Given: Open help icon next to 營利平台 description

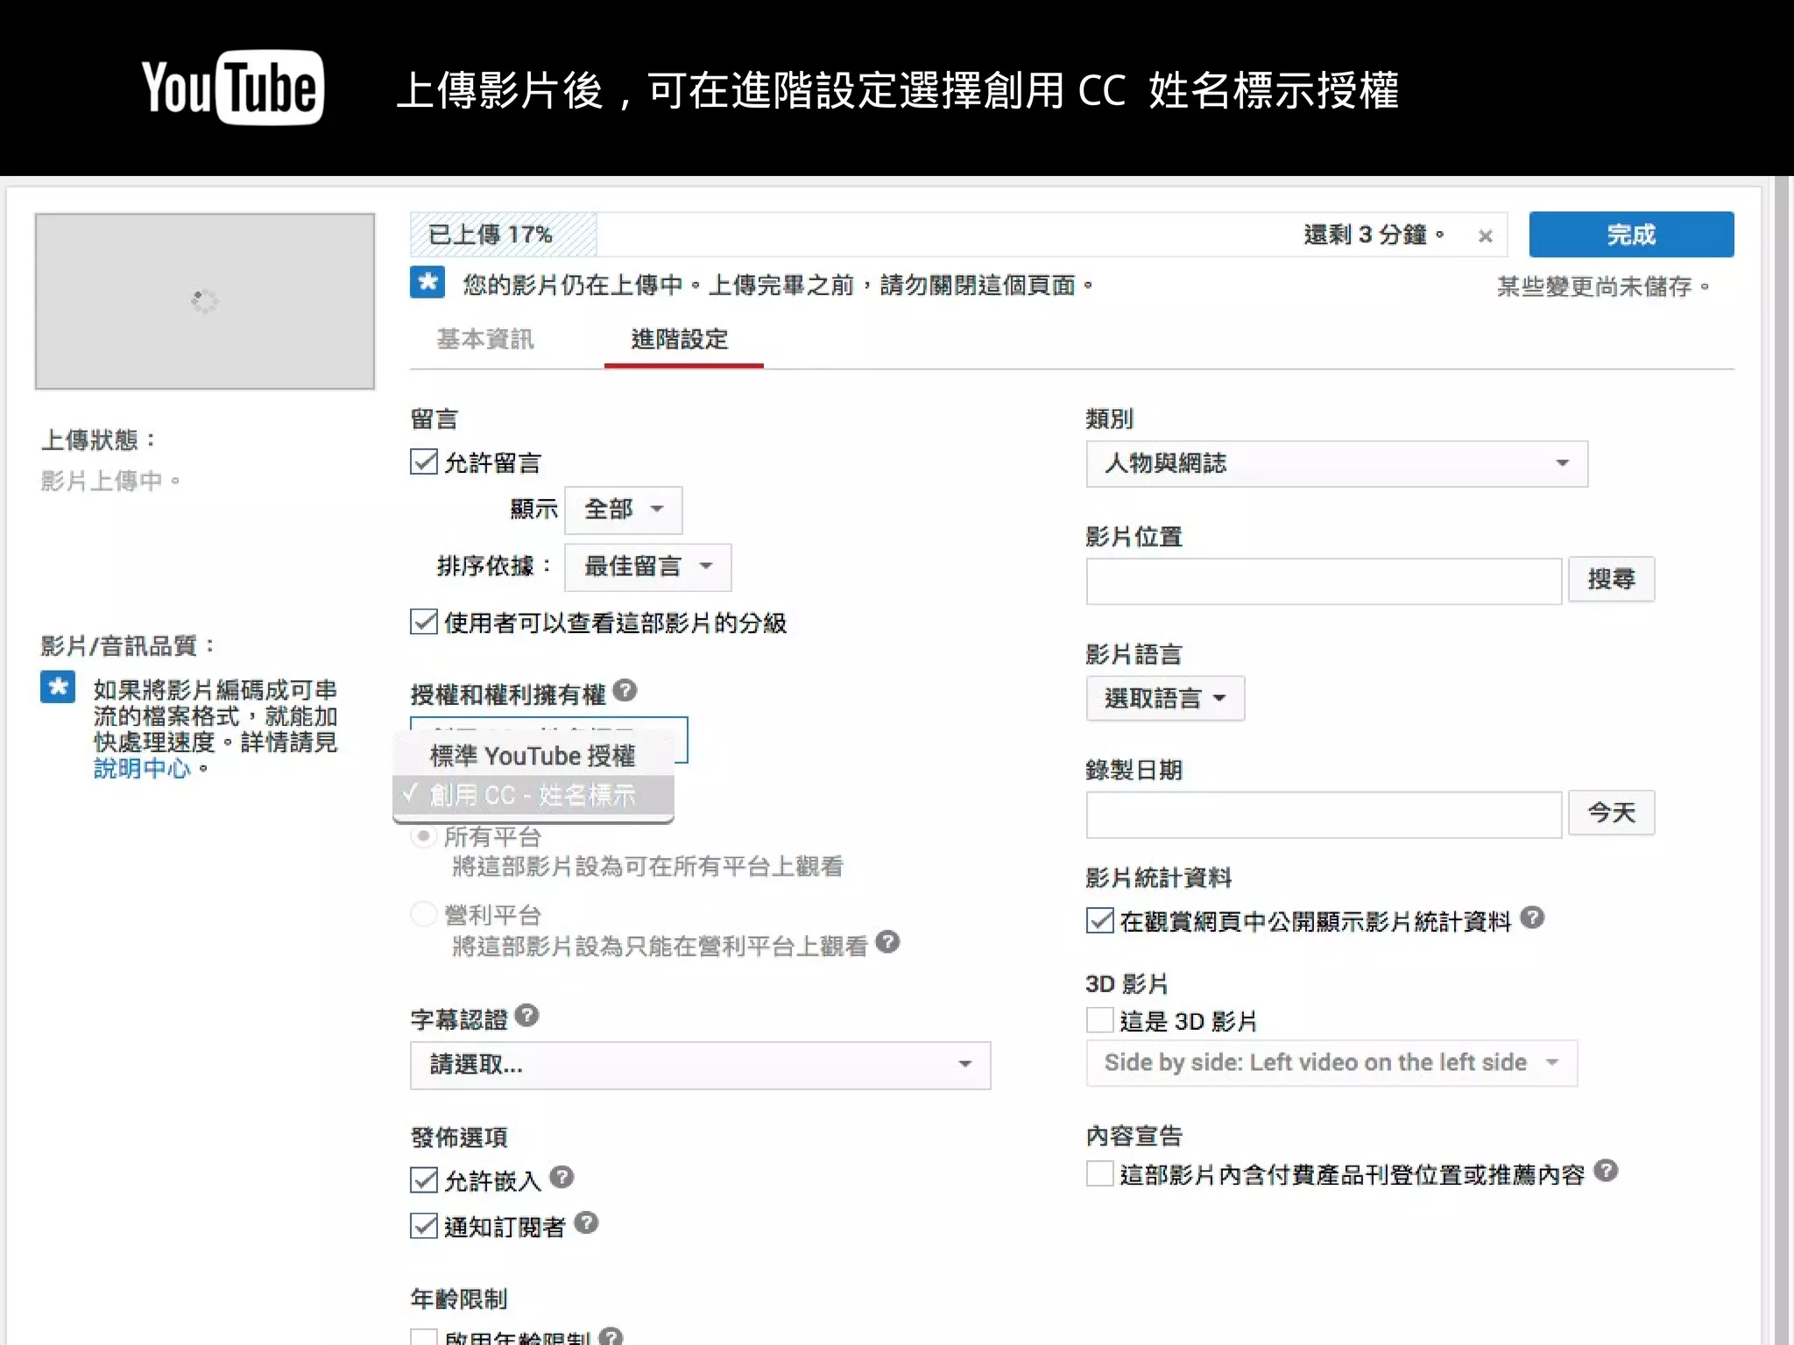Looking at the screenshot, I should [887, 942].
